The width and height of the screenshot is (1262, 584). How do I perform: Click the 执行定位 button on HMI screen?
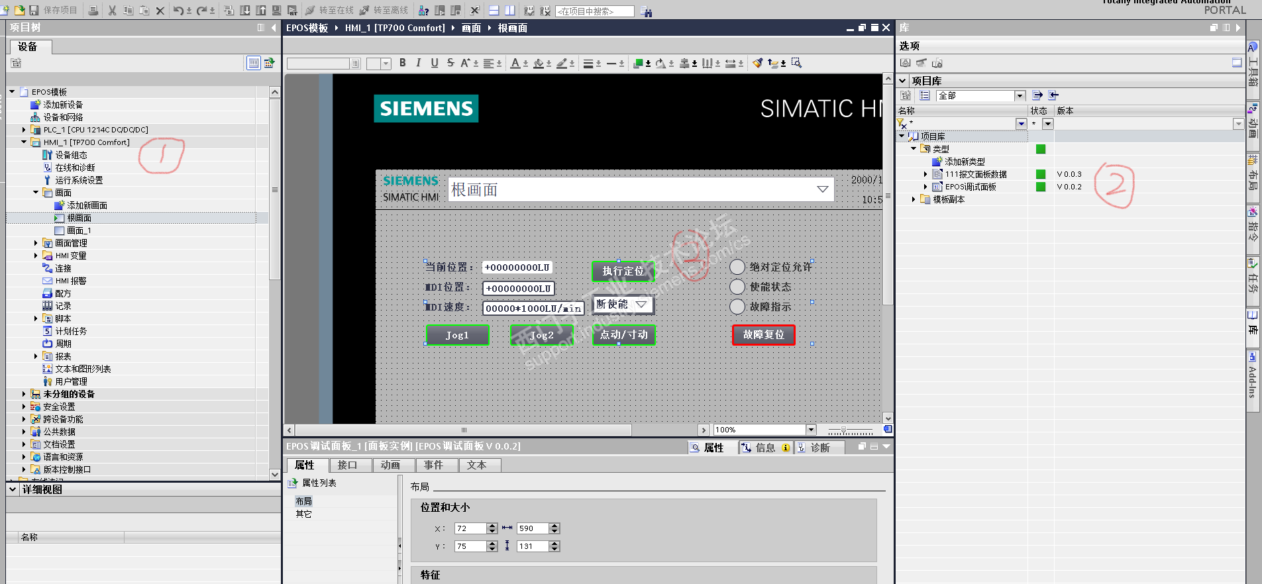(623, 271)
